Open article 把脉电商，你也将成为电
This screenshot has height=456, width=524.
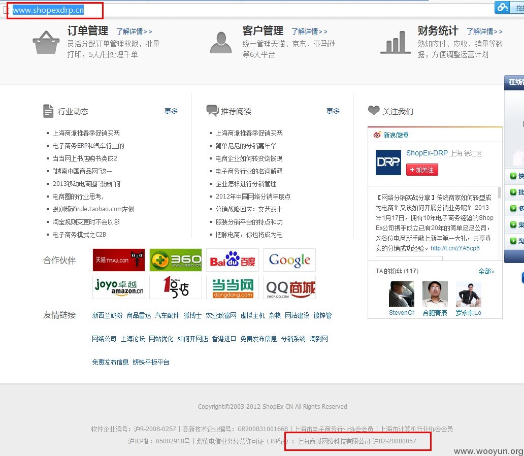tap(249, 235)
